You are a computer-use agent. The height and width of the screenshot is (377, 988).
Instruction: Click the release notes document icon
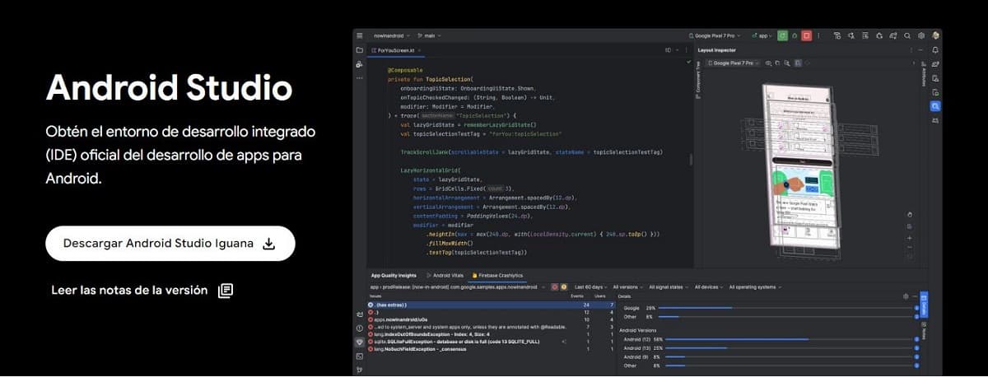[x=226, y=291]
